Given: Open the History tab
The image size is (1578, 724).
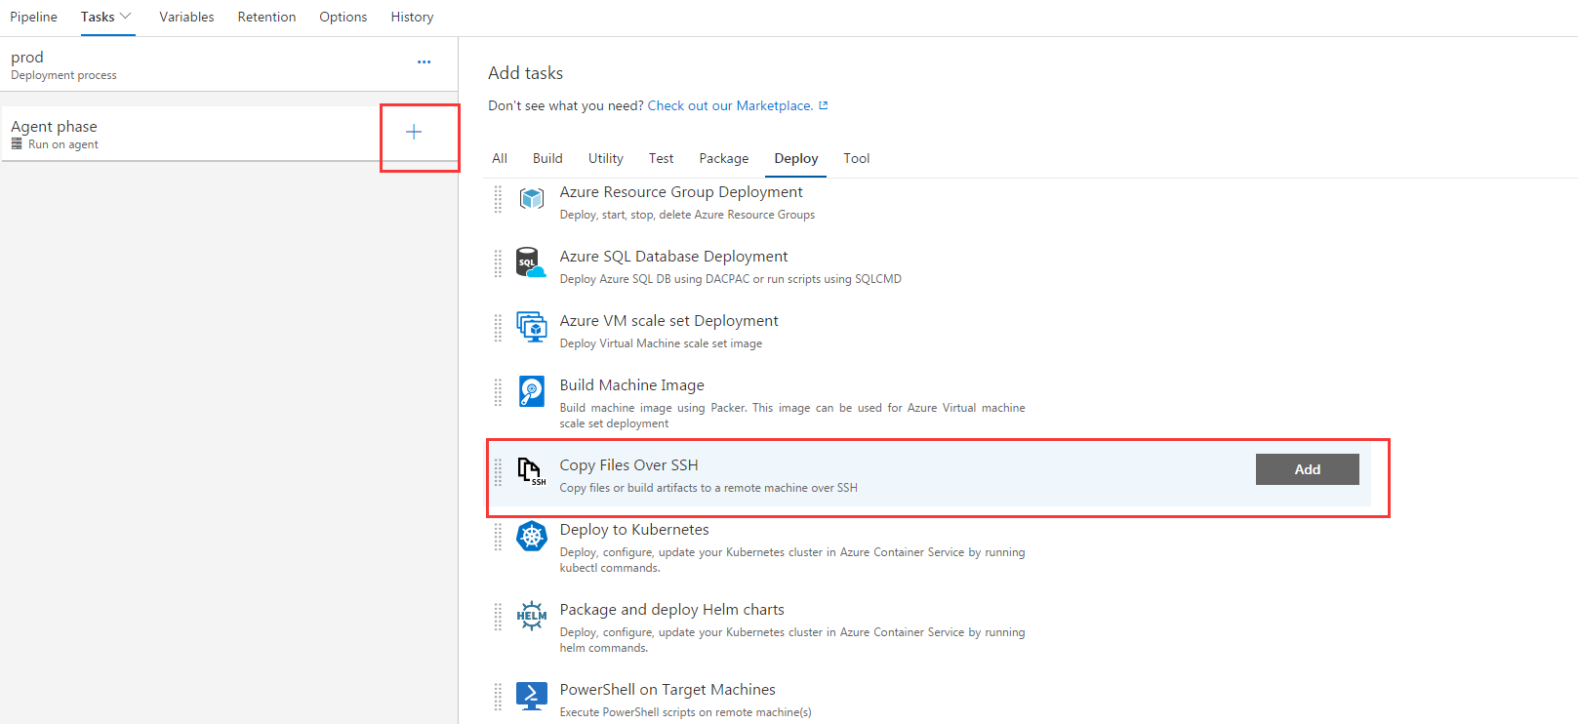Looking at the screenshot, I should pos(412,17).
